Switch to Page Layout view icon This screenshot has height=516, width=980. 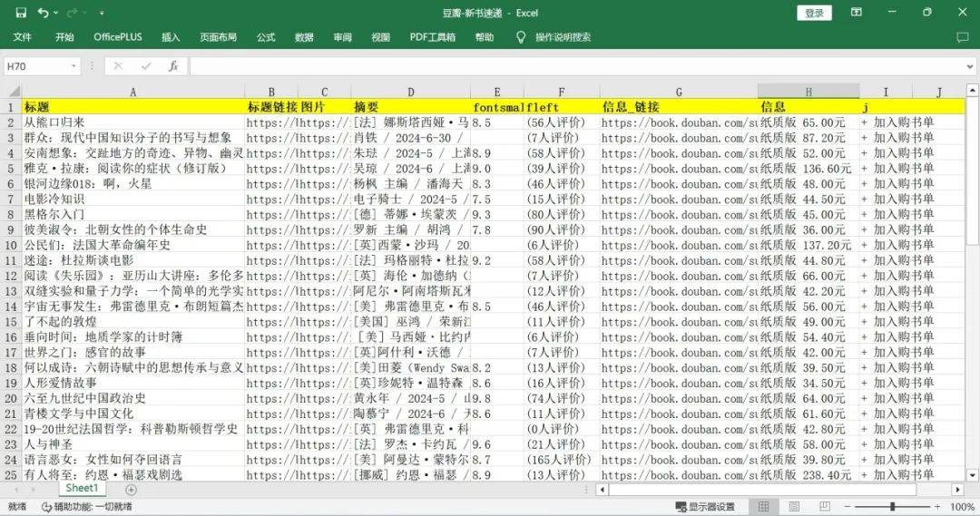[794, 507]
